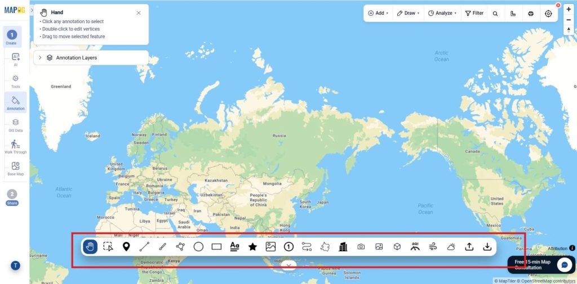Select the 3D cube tool

pyautogui.click(x=397, y=247)
